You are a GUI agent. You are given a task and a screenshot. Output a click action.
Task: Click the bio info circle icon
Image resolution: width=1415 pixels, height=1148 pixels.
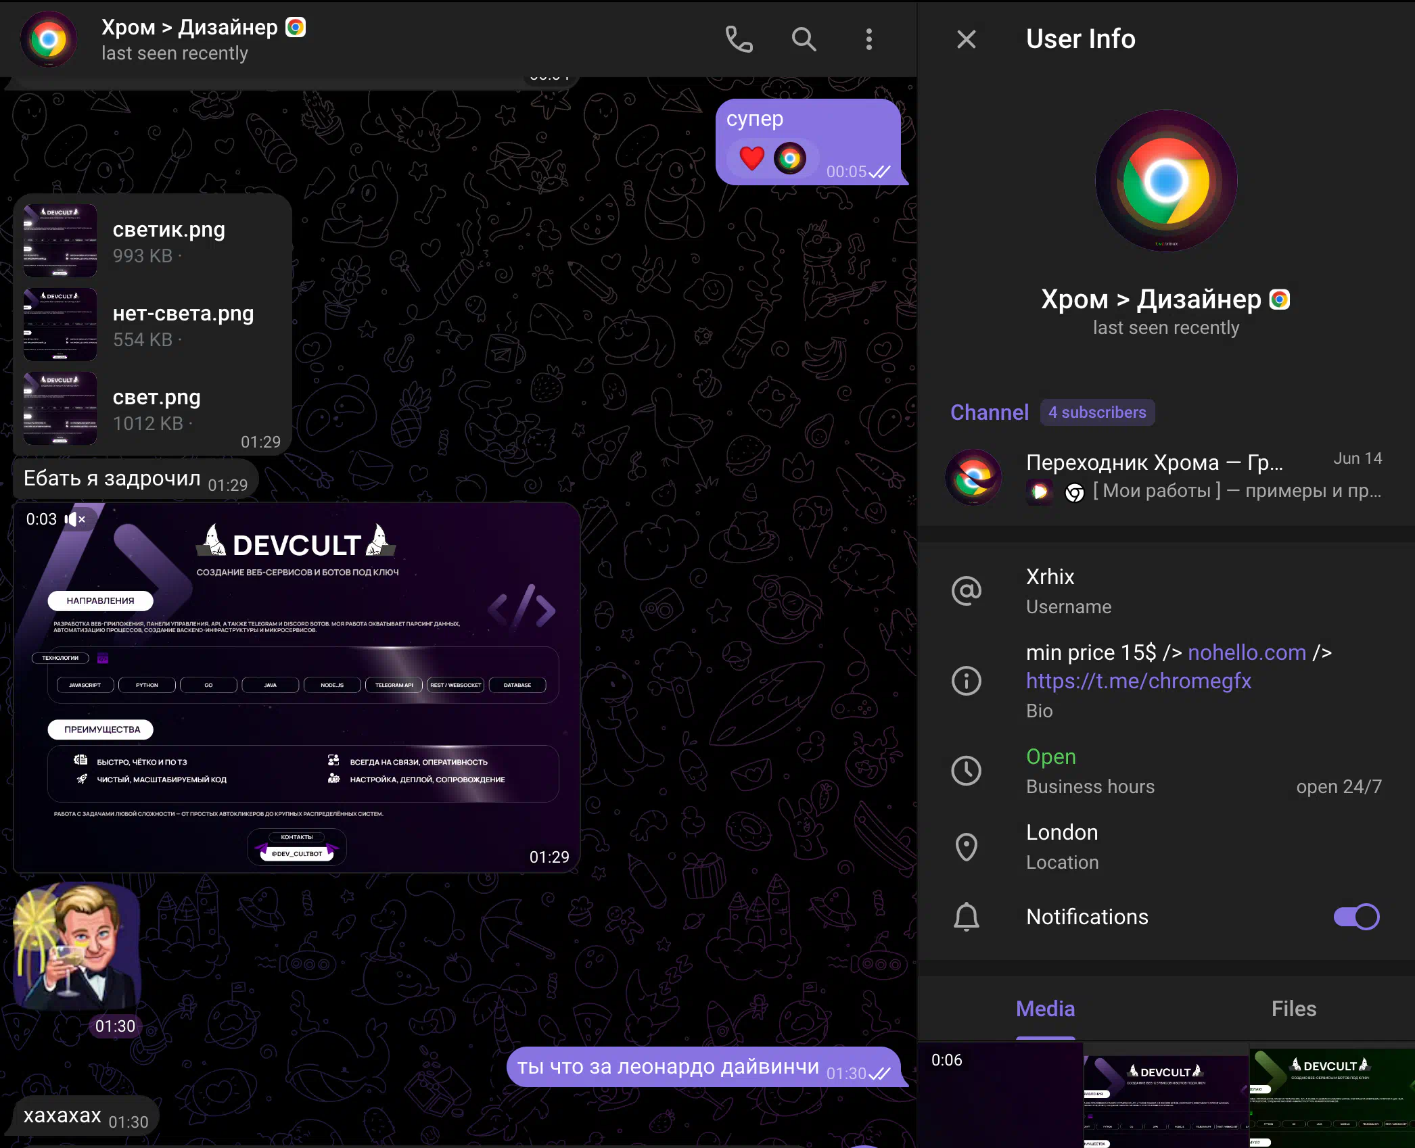967,681
